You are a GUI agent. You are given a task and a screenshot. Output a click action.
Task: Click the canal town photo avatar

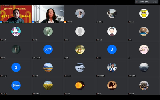click(112, 13)
